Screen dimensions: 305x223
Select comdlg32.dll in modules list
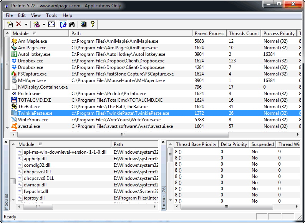[37, 165]
